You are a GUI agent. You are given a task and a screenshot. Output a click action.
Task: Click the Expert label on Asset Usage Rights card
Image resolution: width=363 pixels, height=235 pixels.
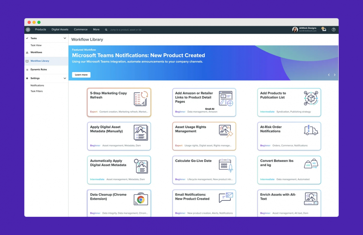click(179, 146)
